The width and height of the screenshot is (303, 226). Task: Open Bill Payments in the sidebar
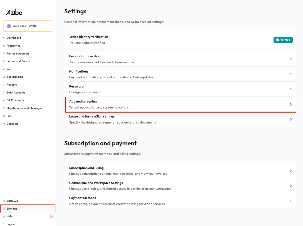click(15, 100)
